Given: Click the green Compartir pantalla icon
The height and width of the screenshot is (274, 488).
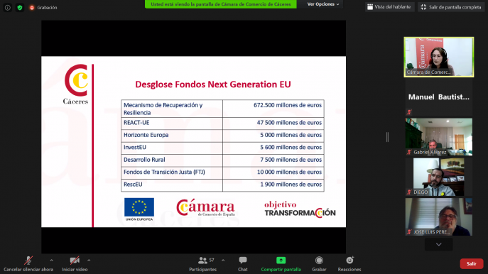Looking at the screenshot, I should point(281,261).
